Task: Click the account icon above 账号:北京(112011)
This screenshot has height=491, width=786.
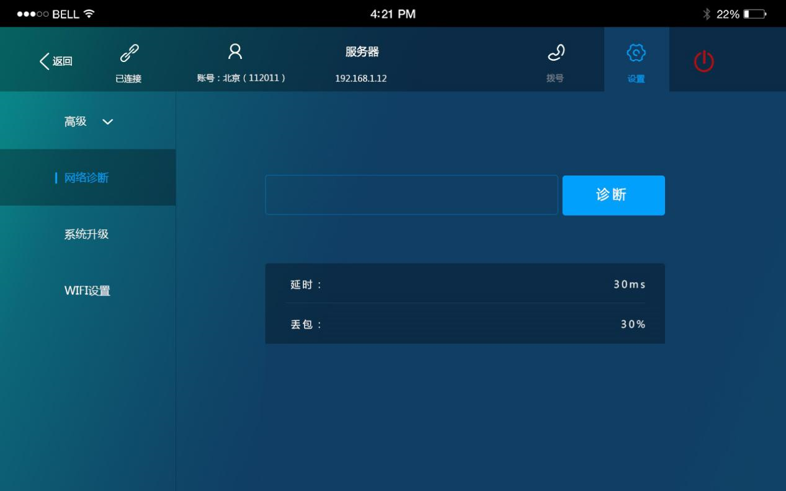Action: (x=234, y=53)
